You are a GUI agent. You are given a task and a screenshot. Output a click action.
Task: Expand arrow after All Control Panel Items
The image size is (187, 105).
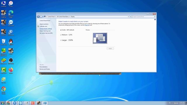[x=70, y=17]
